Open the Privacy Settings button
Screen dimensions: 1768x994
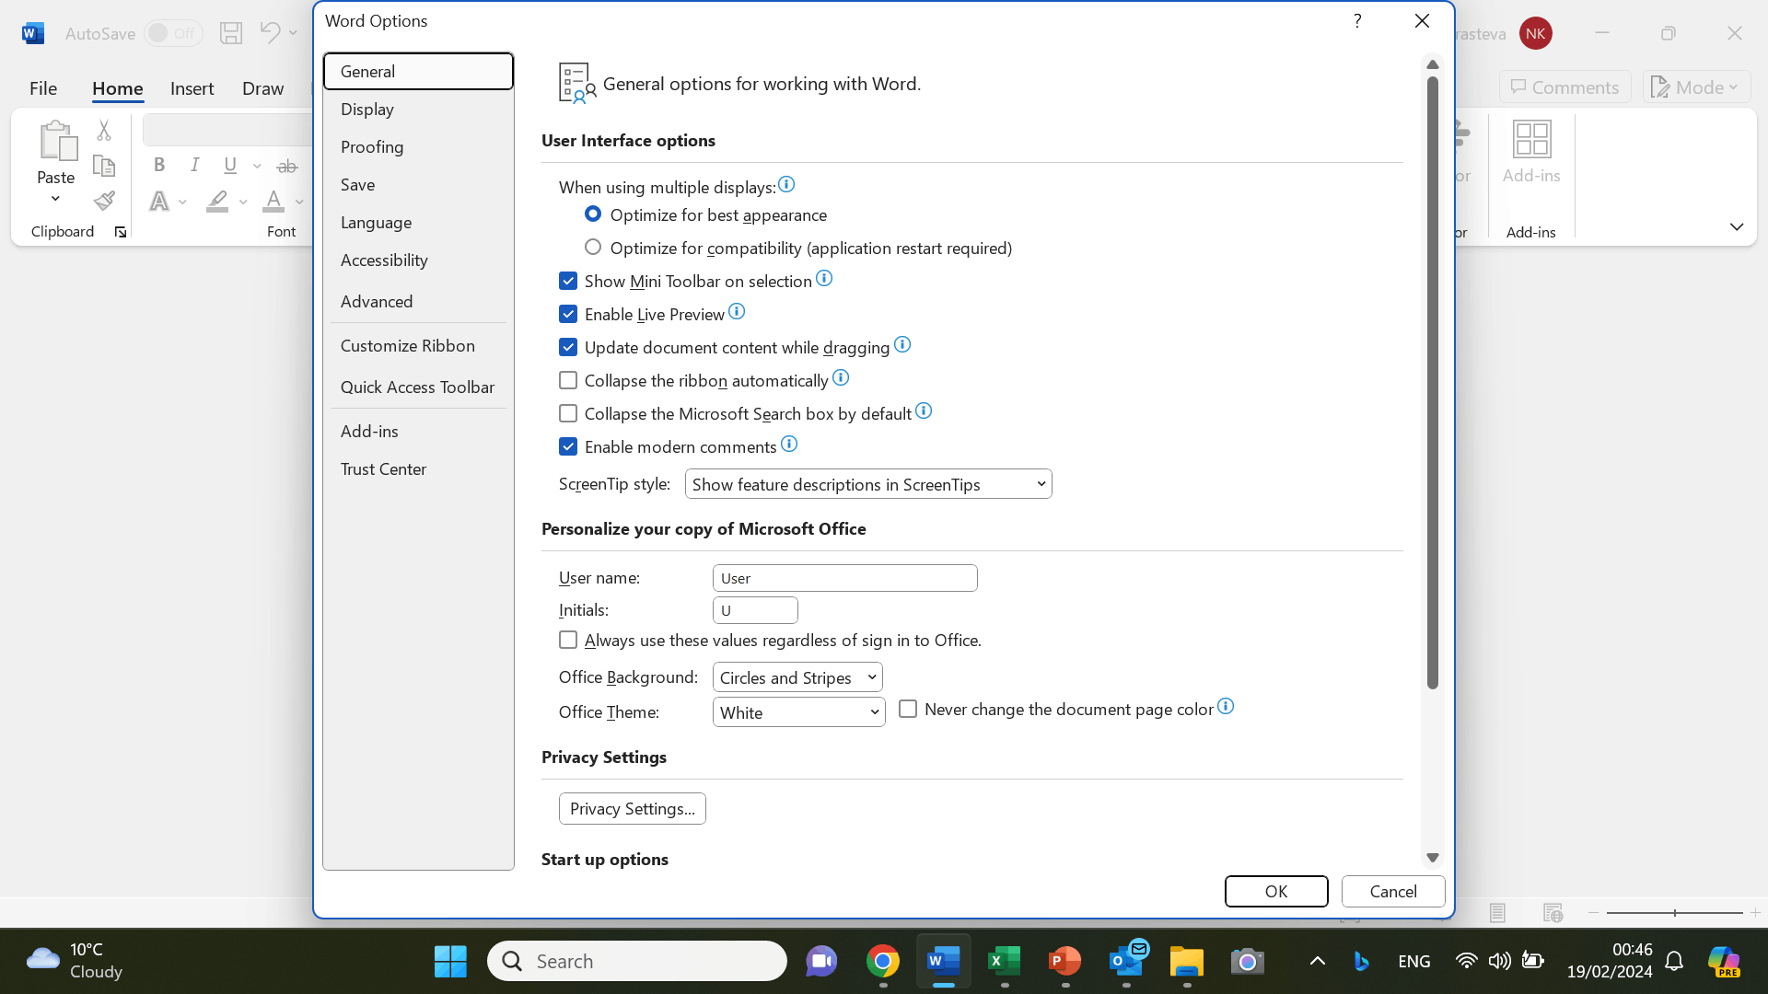(x=633, y=808)
